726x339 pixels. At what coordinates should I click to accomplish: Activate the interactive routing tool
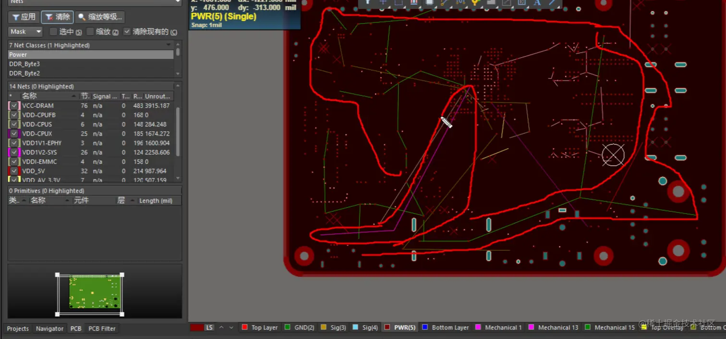coord(445,2)
